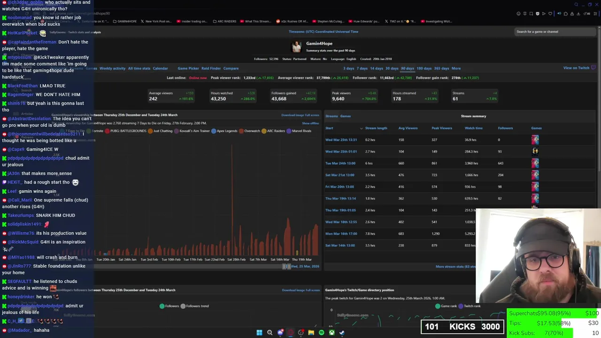Image resolution: width=601 pixels, height=338 pixels.
Task: Focus the 'Search for a game or channel' field
Action: 555,31
